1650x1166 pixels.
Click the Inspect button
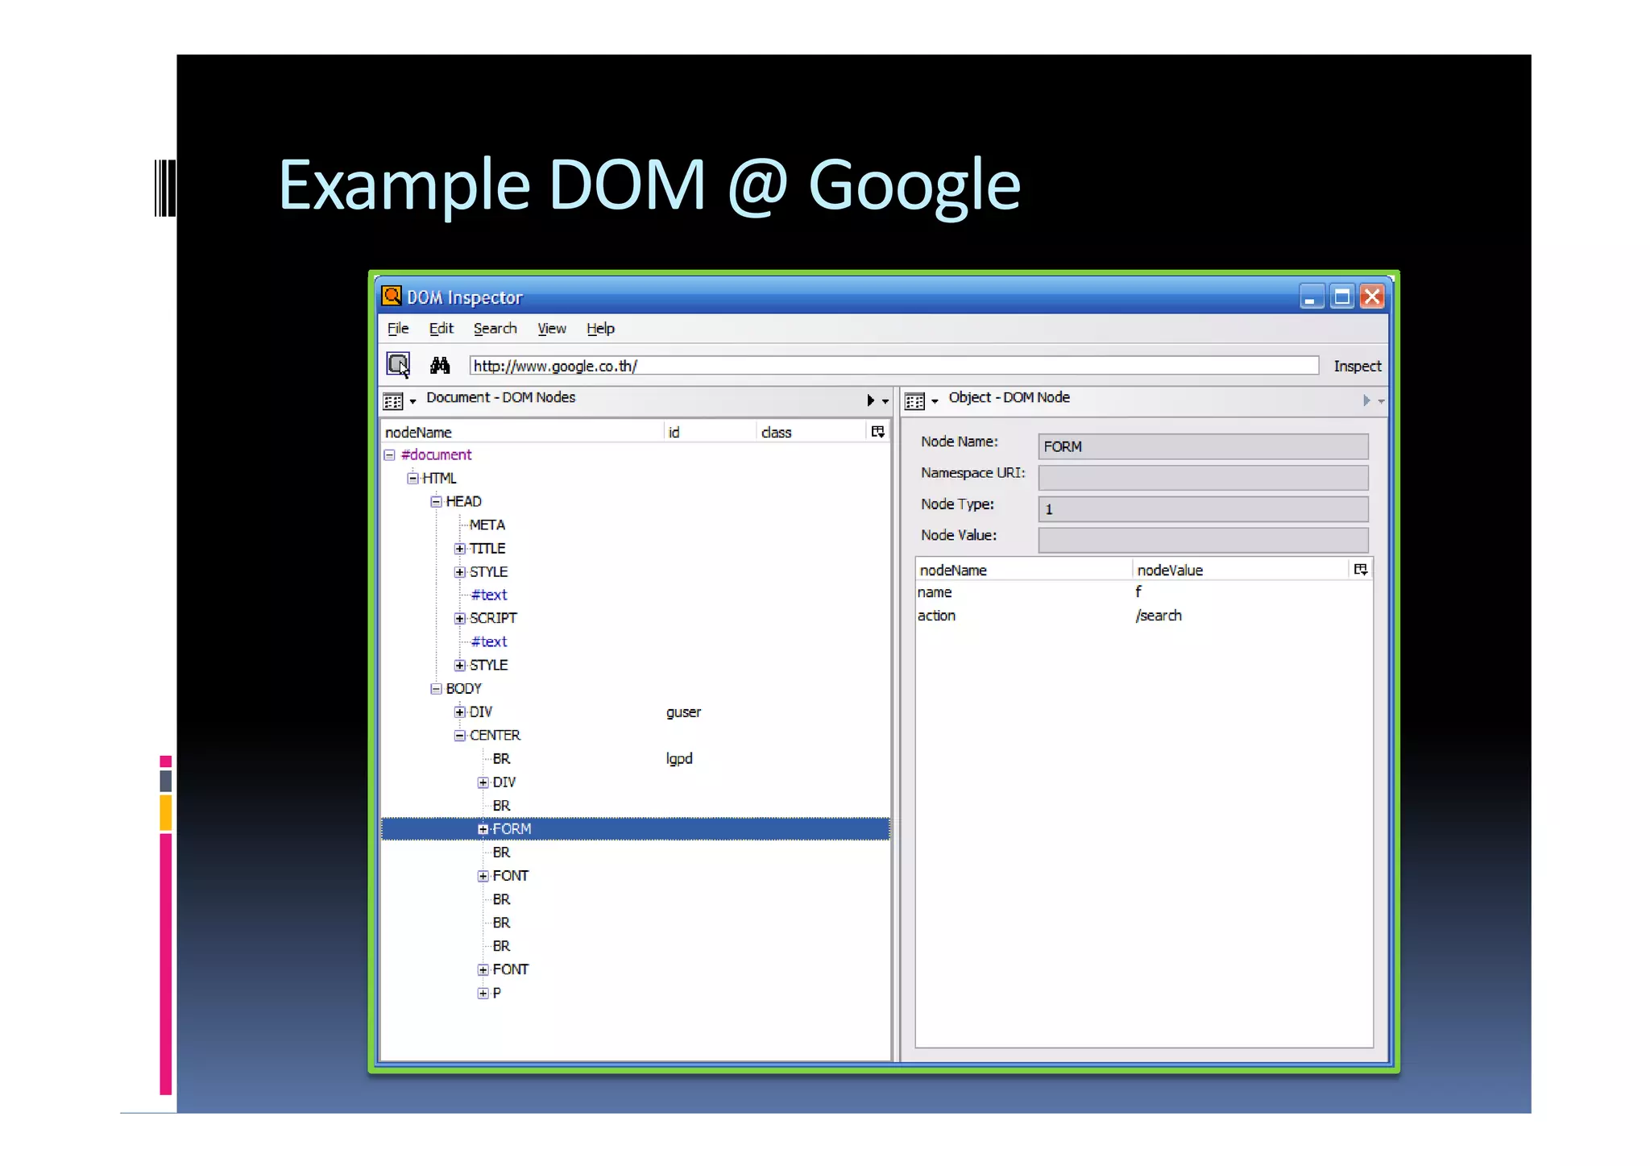point(1358,366)
